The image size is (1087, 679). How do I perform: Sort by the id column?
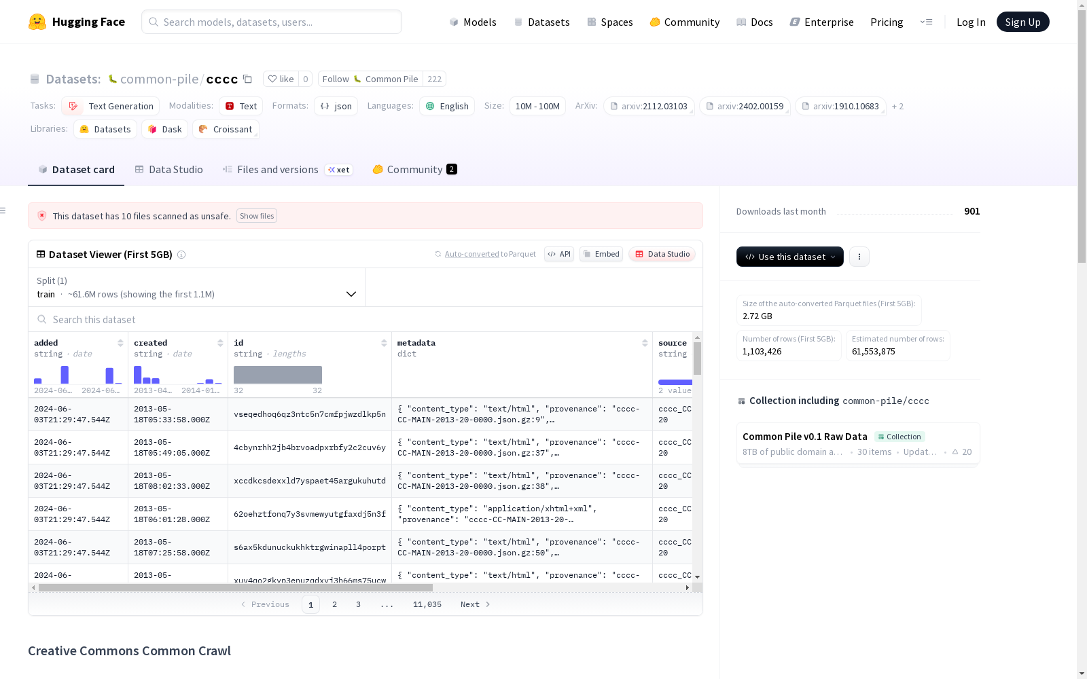(384, 343)
